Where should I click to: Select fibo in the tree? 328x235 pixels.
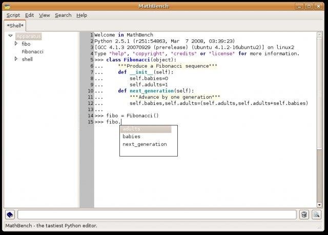pos(26,44)
